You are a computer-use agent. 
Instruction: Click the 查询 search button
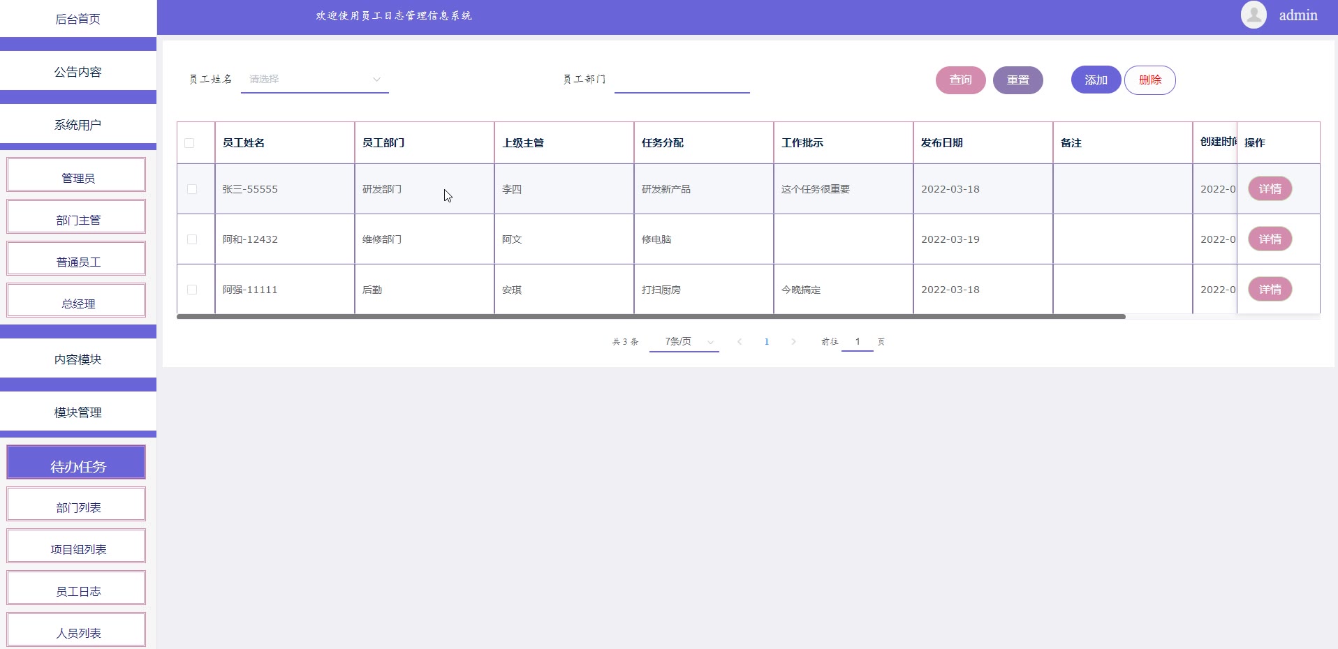click(961, 80)
